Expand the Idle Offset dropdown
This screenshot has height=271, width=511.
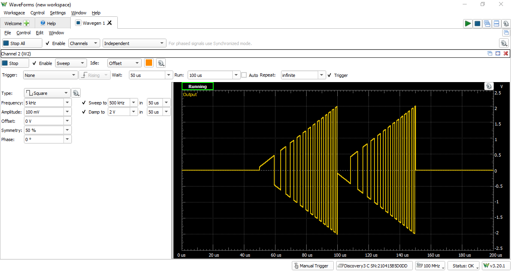[x=124, y=63]
